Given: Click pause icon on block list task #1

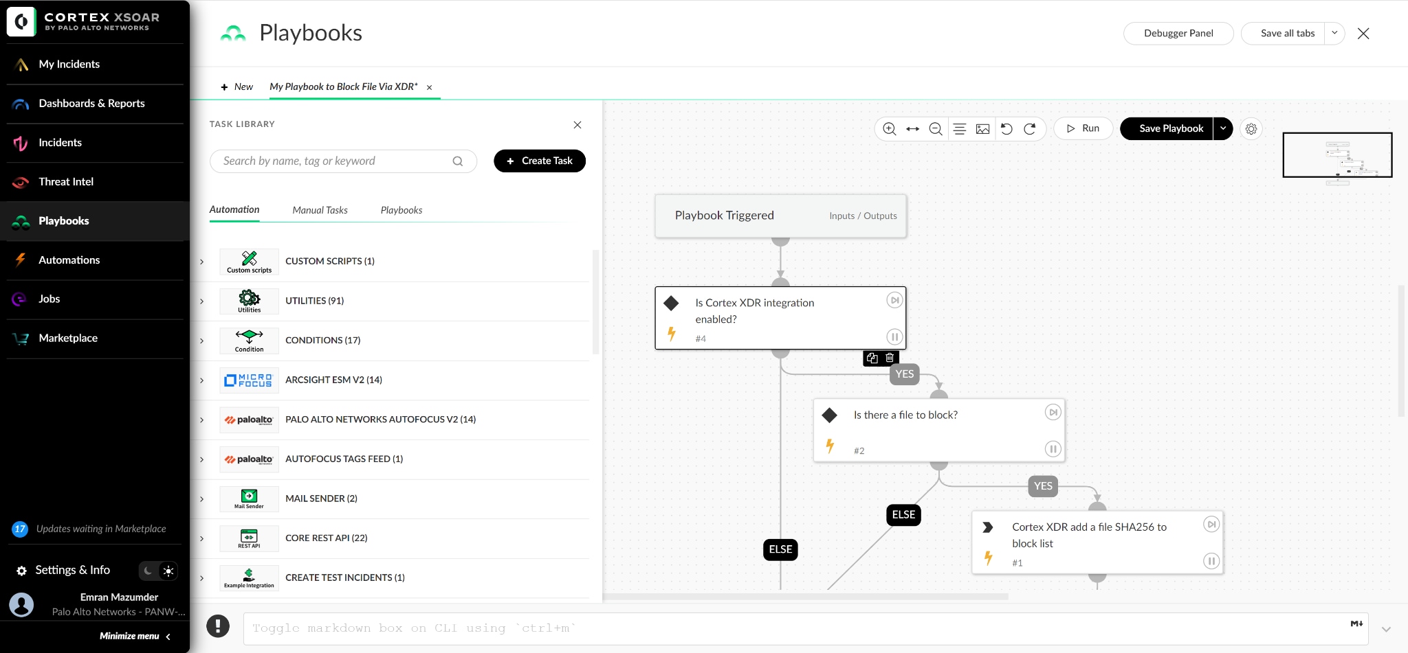Looking at the screenshot, I should tap(1211, 561).
